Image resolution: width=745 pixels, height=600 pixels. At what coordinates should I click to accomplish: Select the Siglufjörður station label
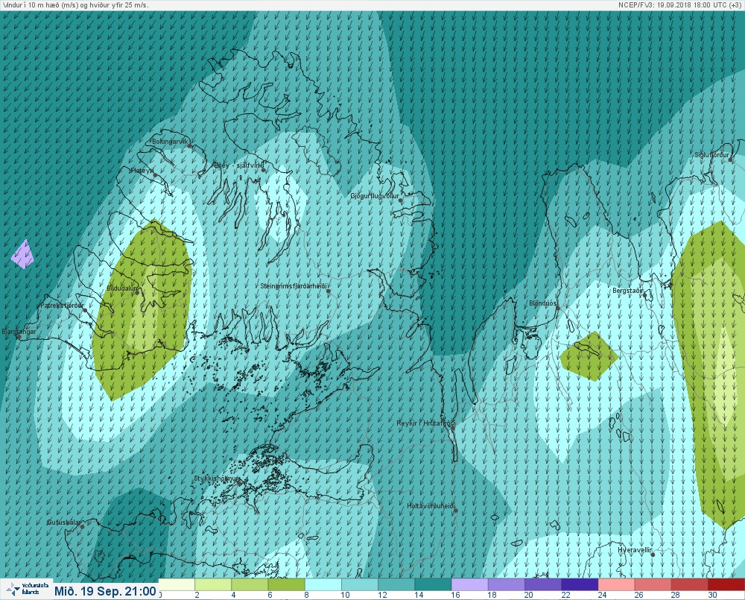tap(711, 155)
